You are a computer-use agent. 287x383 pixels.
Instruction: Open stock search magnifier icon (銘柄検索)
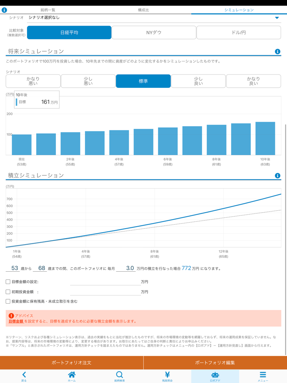(x=120, y=375)
